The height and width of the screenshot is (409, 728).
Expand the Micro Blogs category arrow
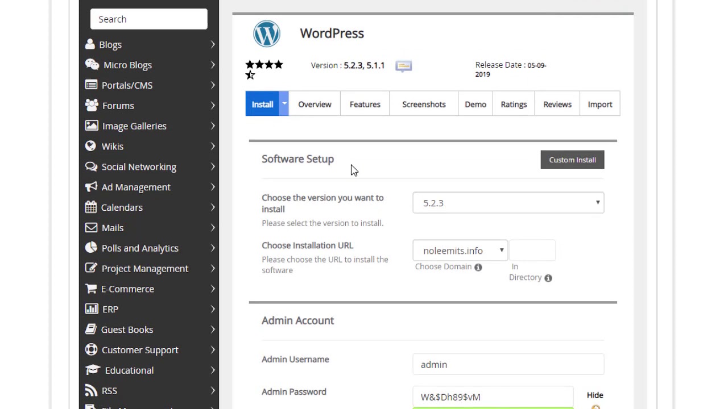click(x=213, y=65)
